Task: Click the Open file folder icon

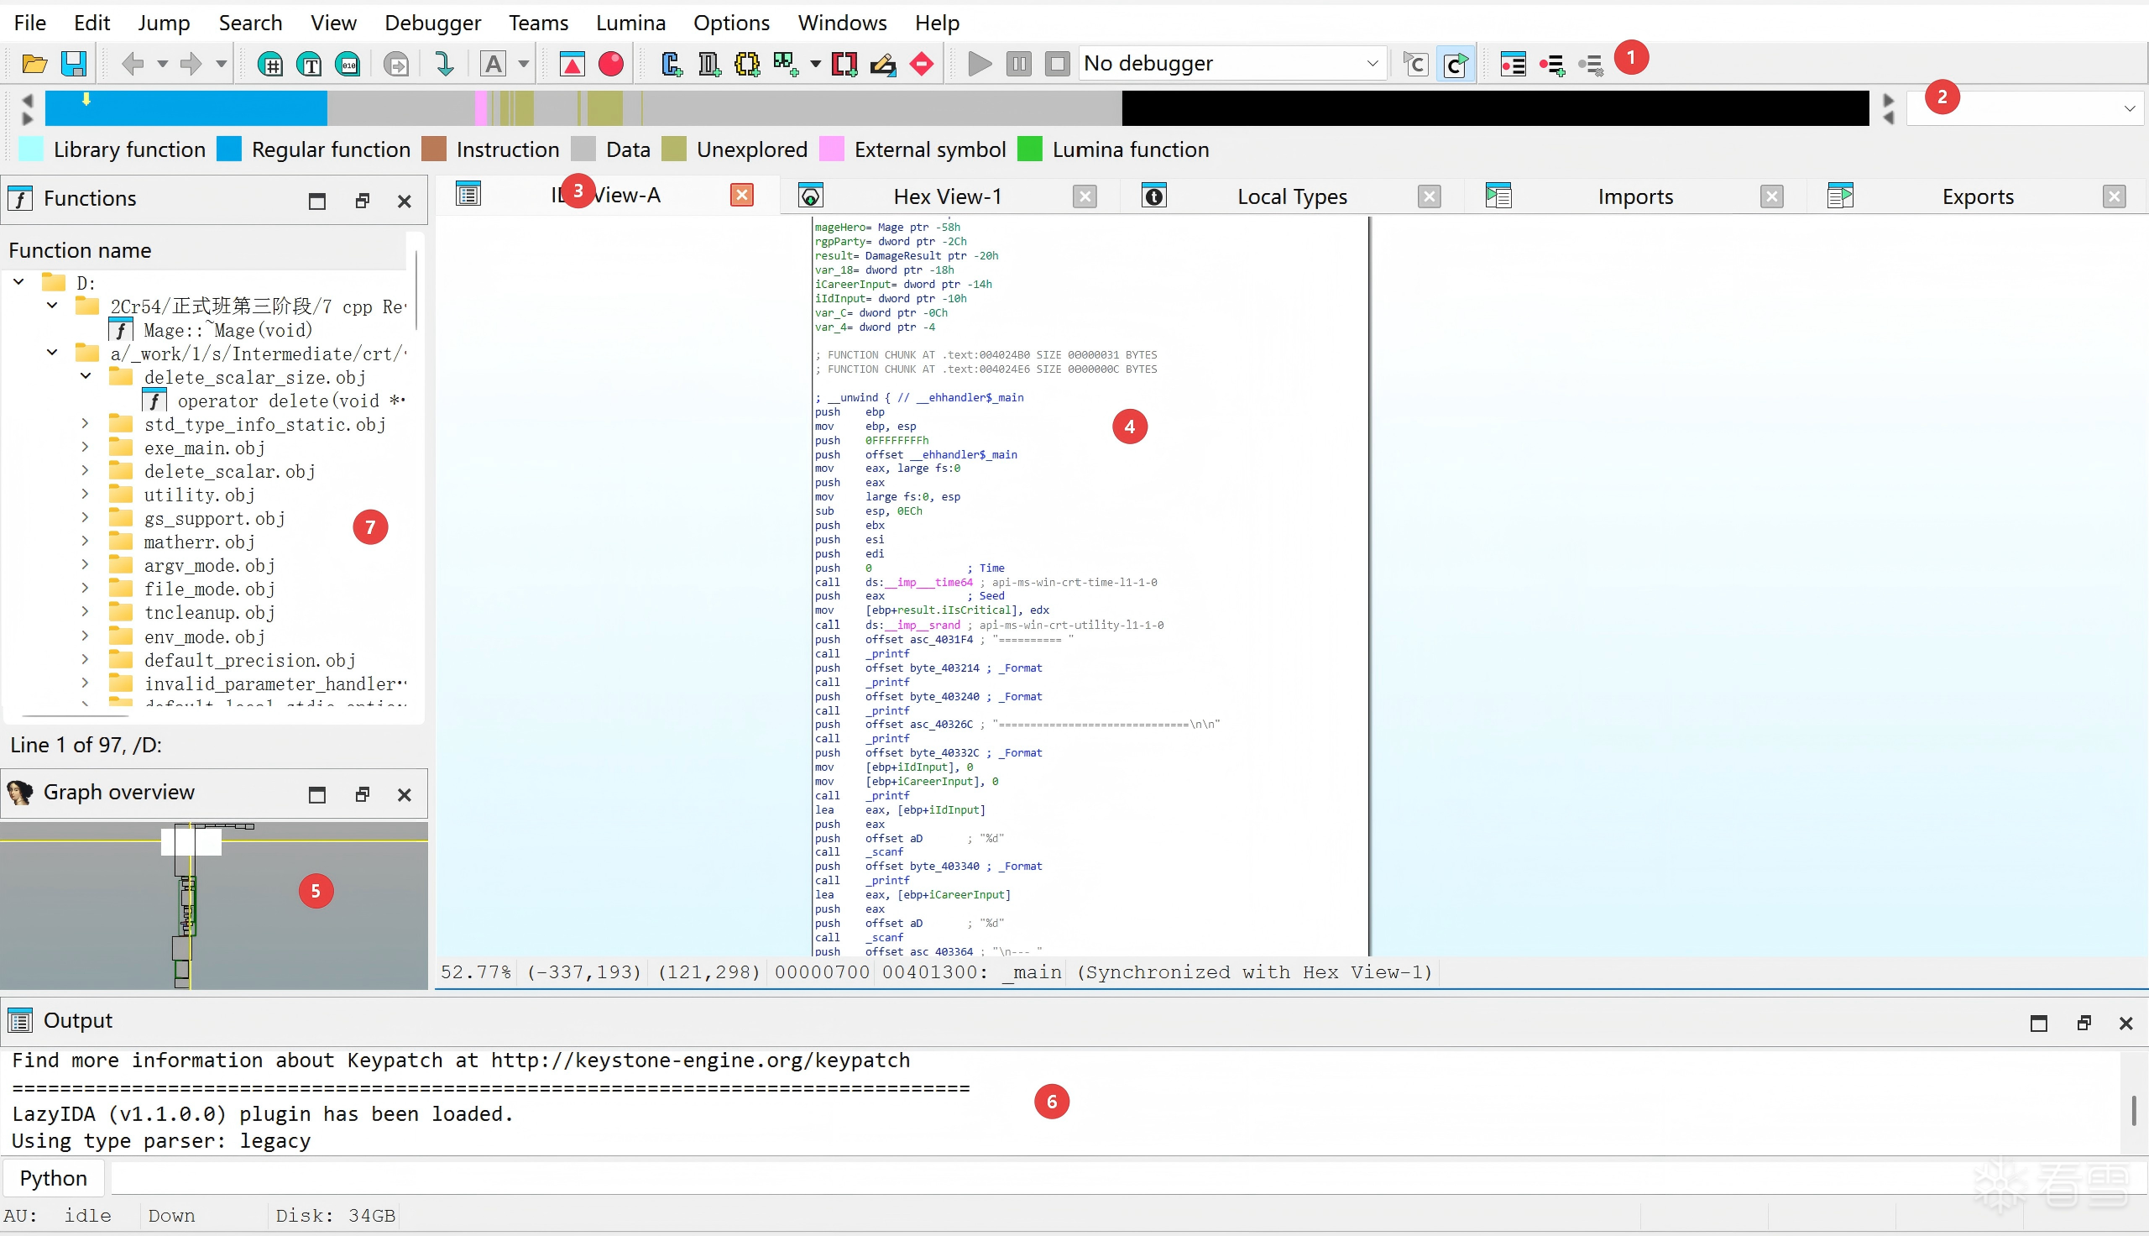Action: (x=34, y=64)
